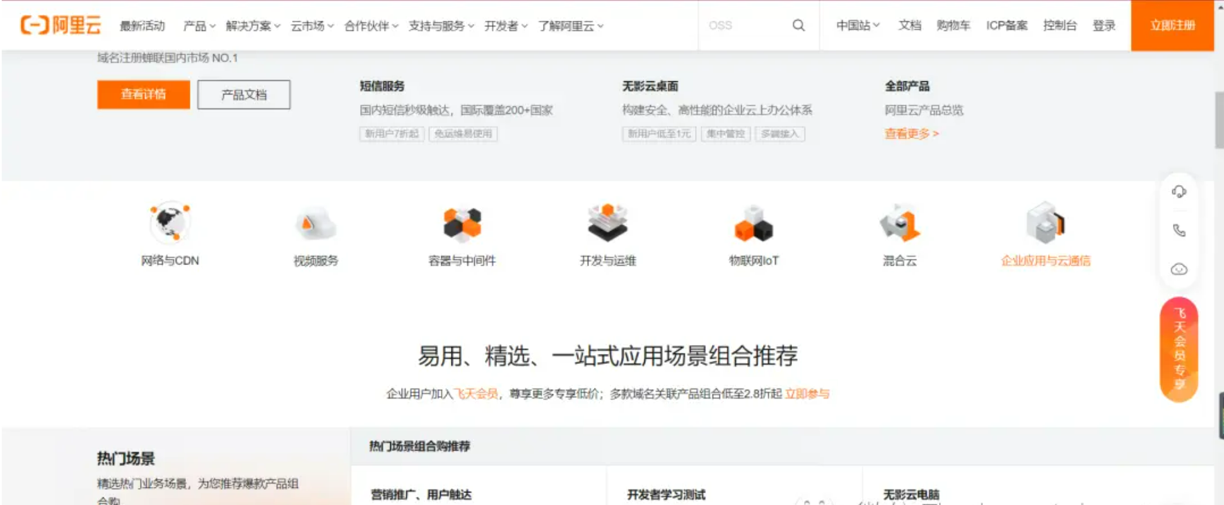Expand the 支持与服务 menu
Screen dimensions: 1224x505
pos(441,26)
